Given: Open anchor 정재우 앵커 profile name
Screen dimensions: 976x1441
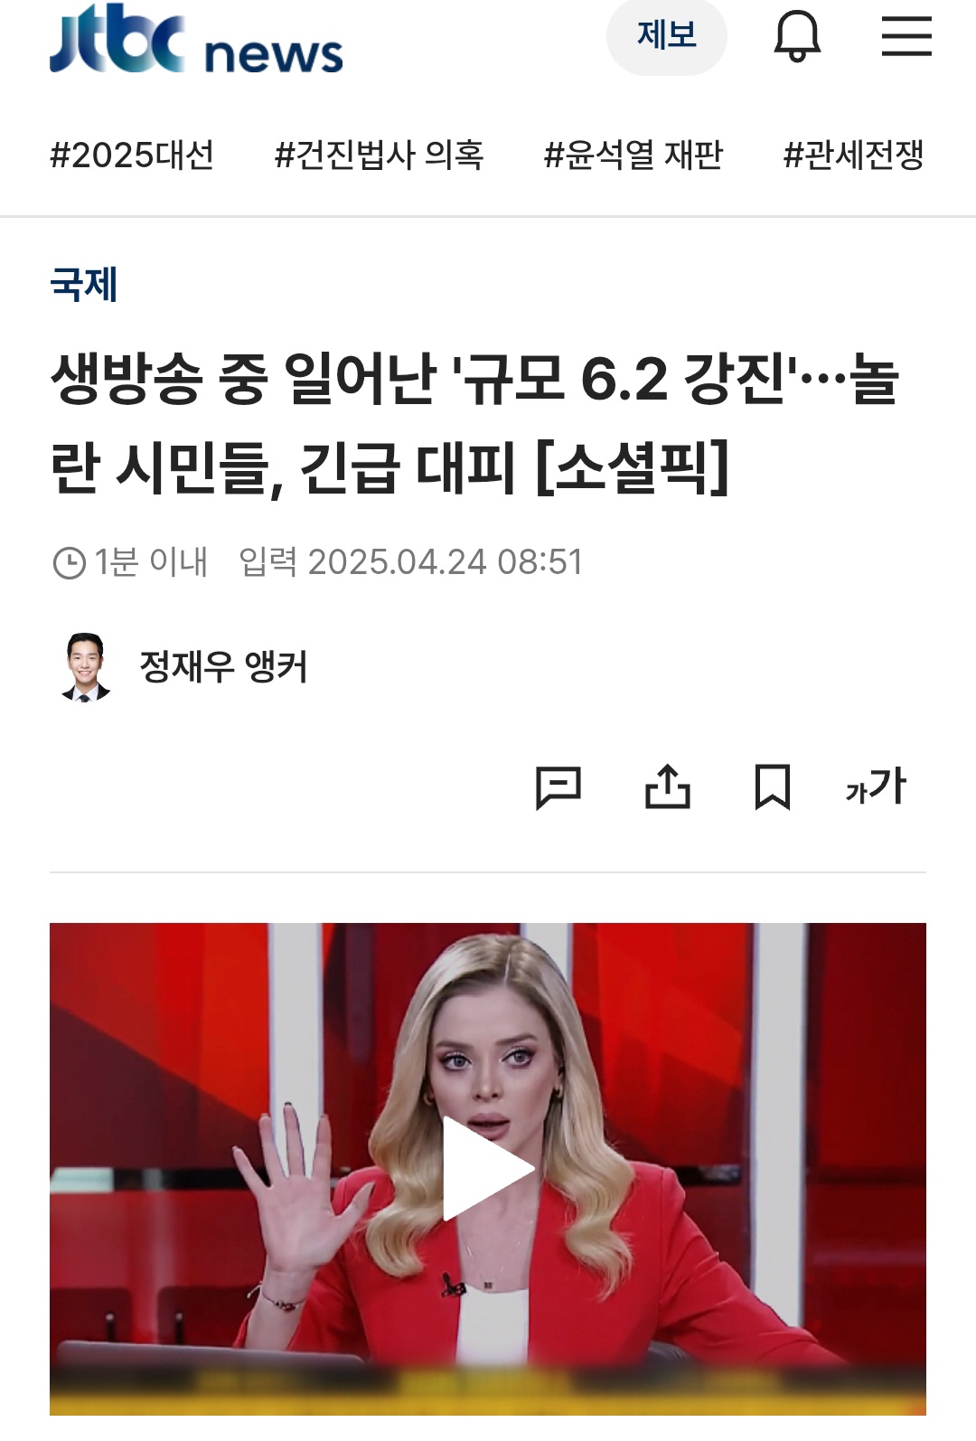Looking at the screenshot, I should tap(224, 667).
